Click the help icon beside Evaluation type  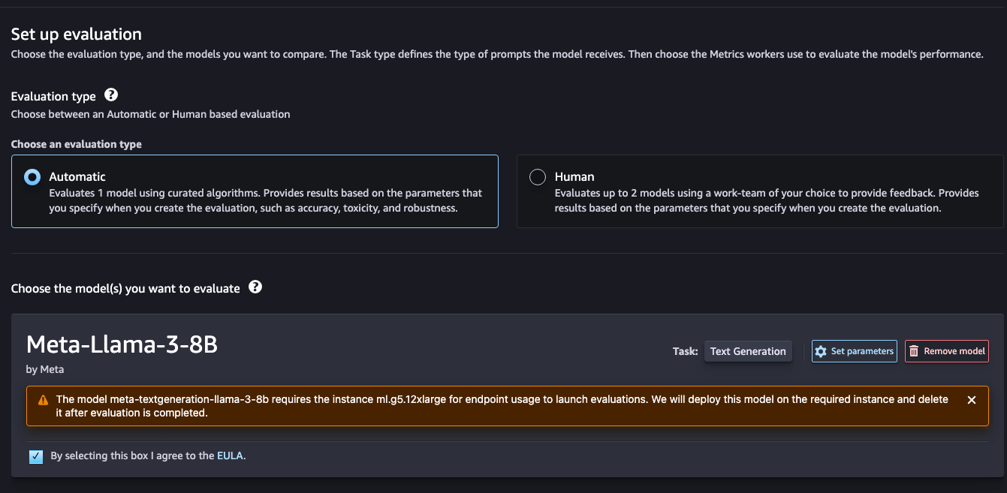click(x=111, y=95)
